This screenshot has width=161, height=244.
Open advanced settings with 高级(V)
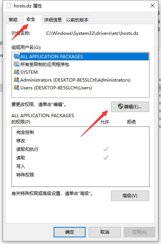130,196
